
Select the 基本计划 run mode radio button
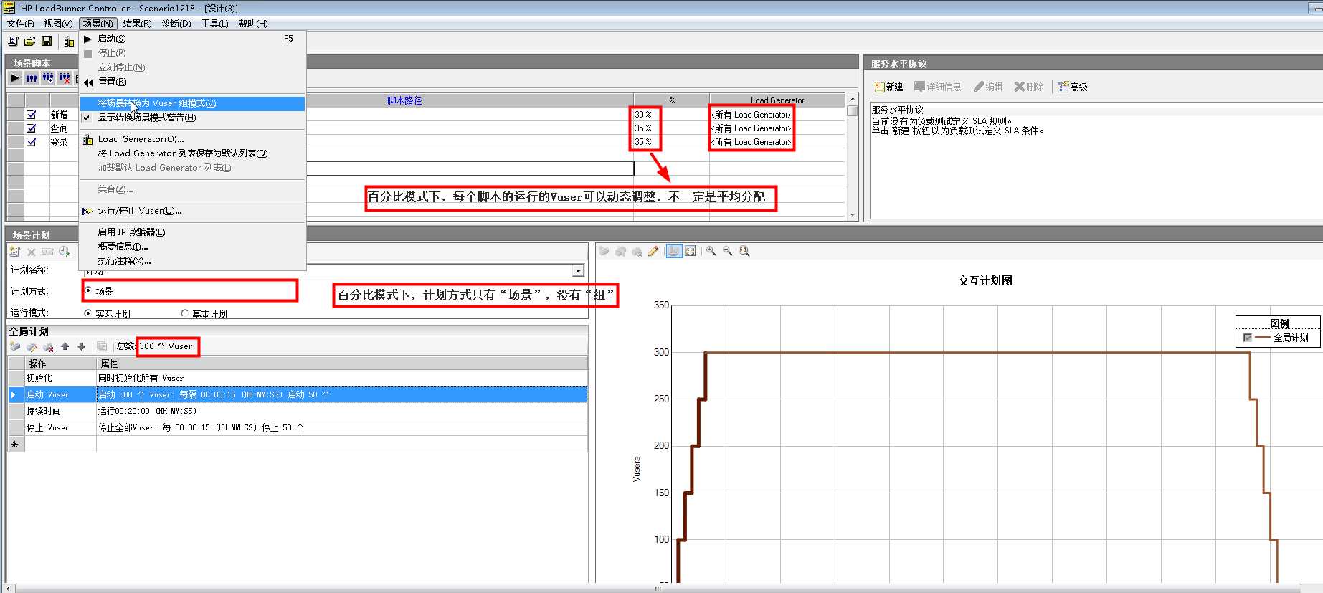point(184,313)
